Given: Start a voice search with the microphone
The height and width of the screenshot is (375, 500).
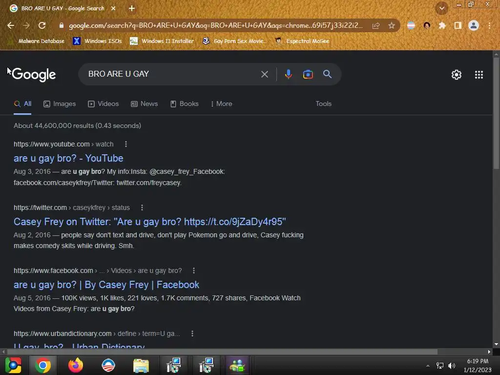Looking at the screenshot, I should [288, 74].
